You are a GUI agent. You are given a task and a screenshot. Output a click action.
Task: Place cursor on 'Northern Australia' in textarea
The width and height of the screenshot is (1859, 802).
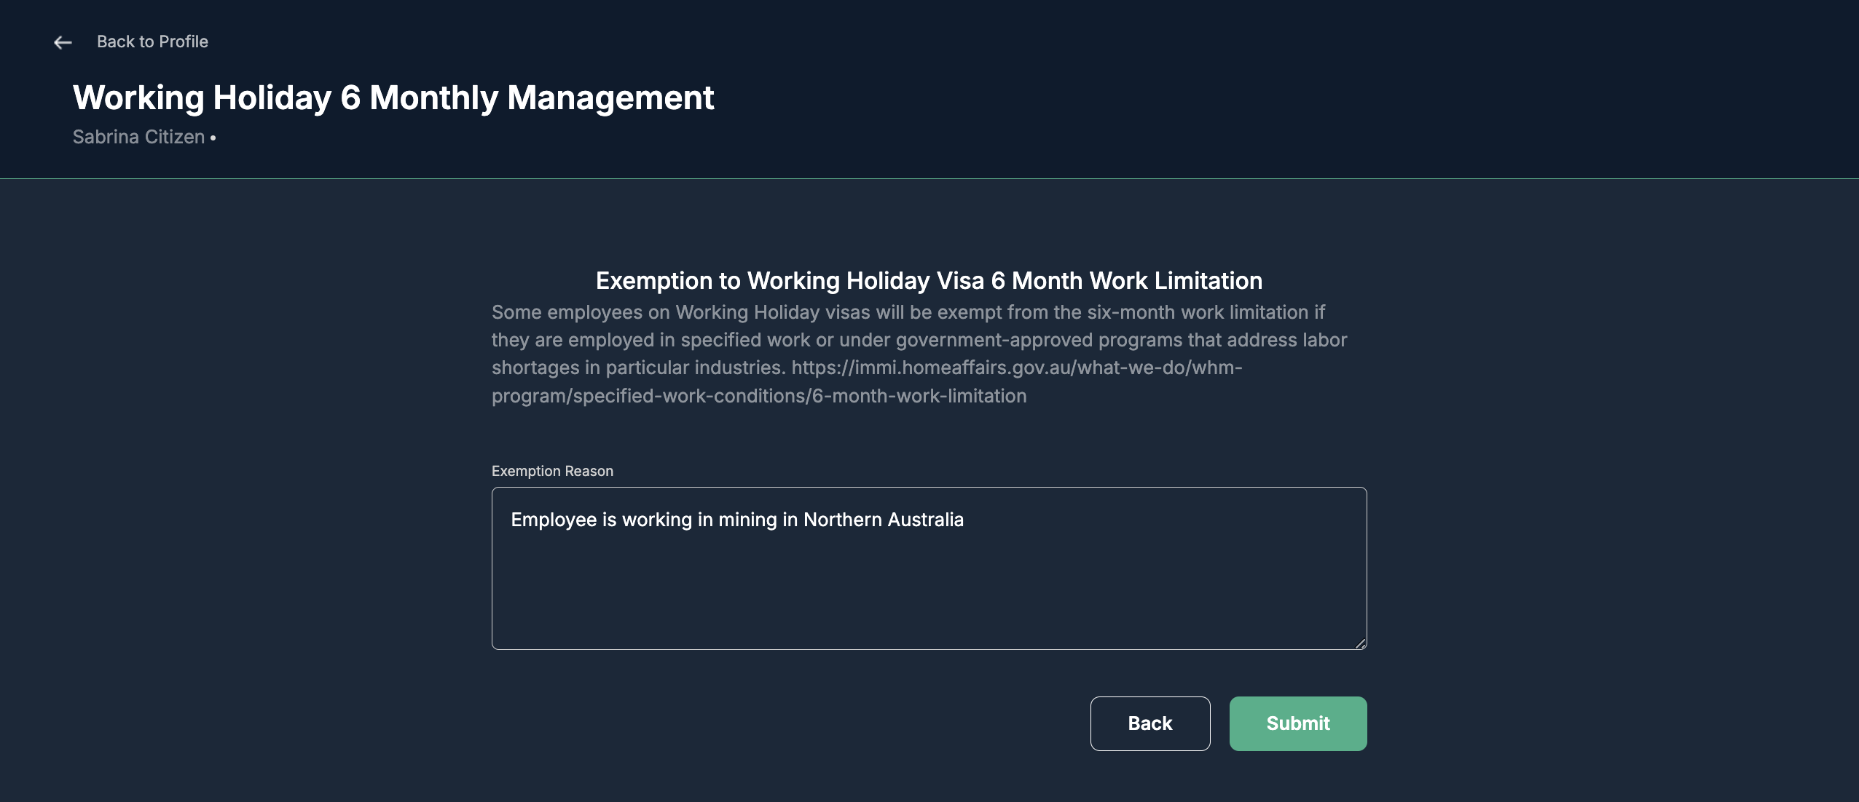[883, 520]
